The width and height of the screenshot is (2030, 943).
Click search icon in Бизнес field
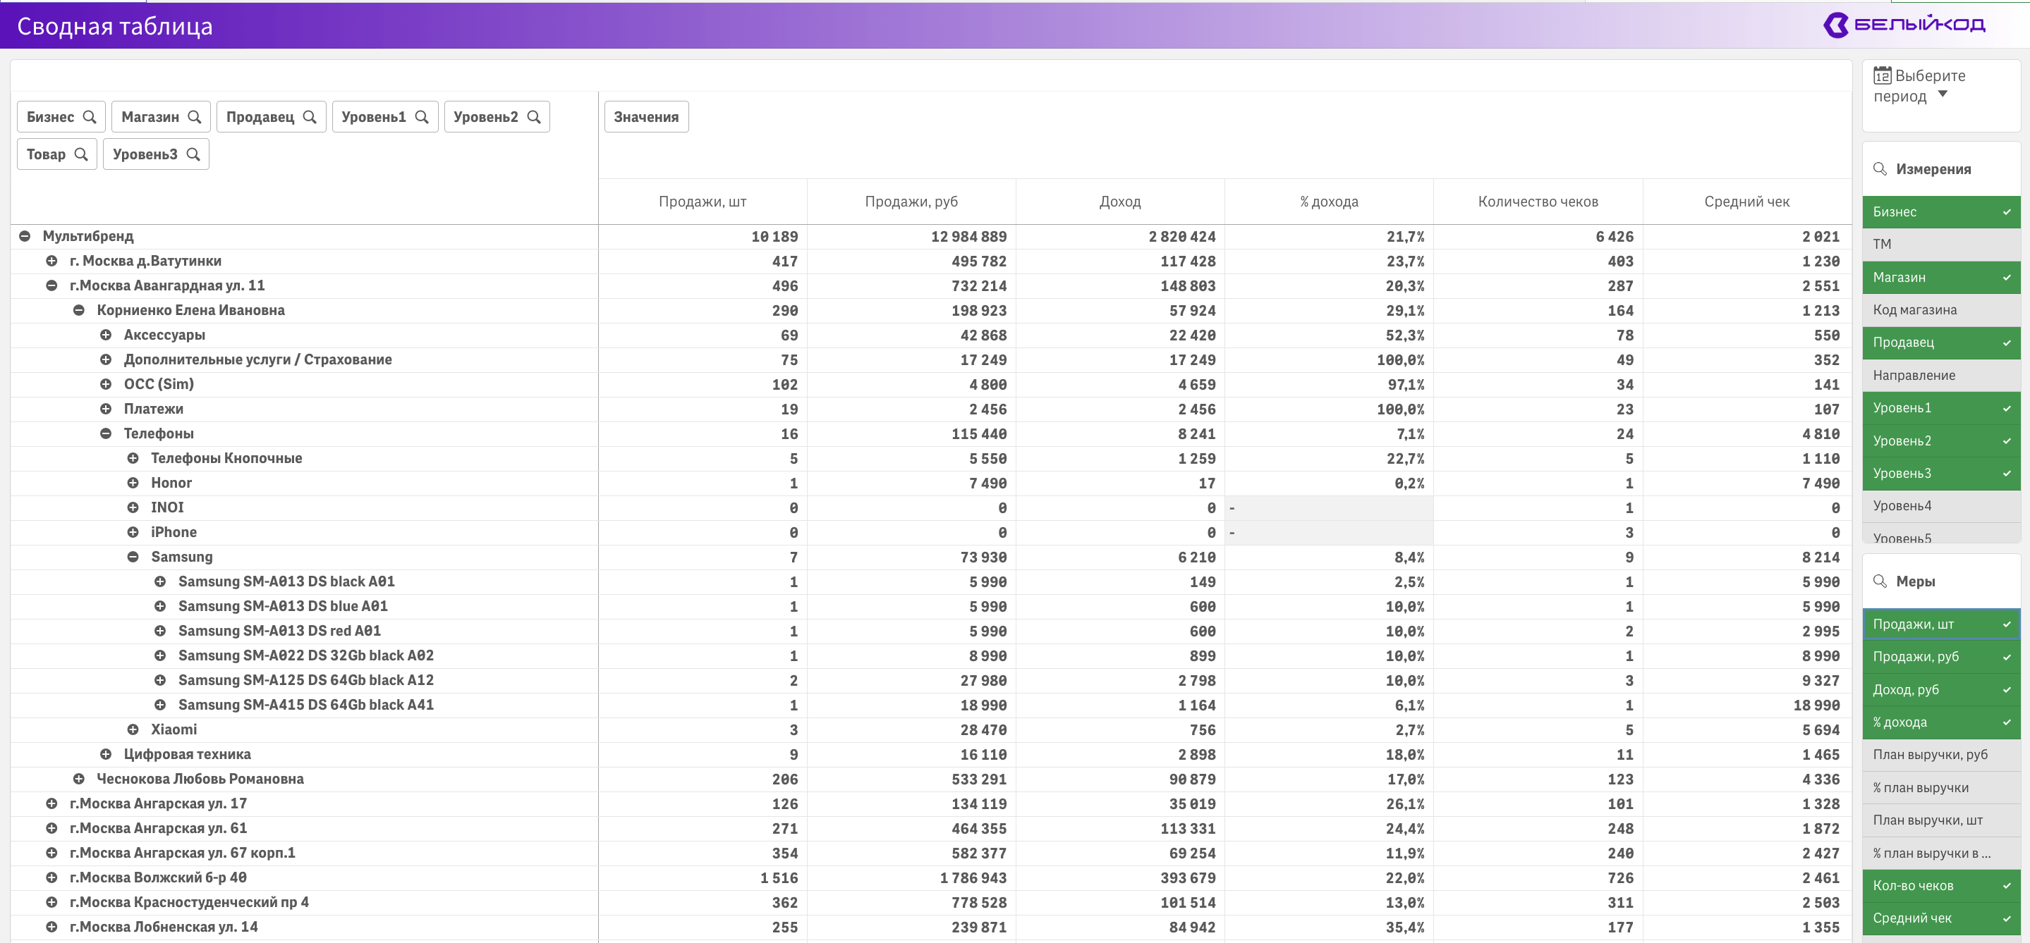(89, 116)
